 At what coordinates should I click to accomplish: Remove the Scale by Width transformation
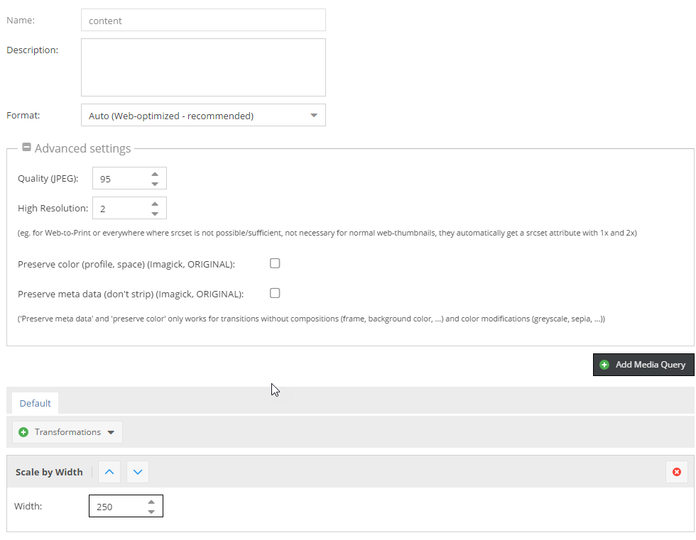tap(676, 472)
